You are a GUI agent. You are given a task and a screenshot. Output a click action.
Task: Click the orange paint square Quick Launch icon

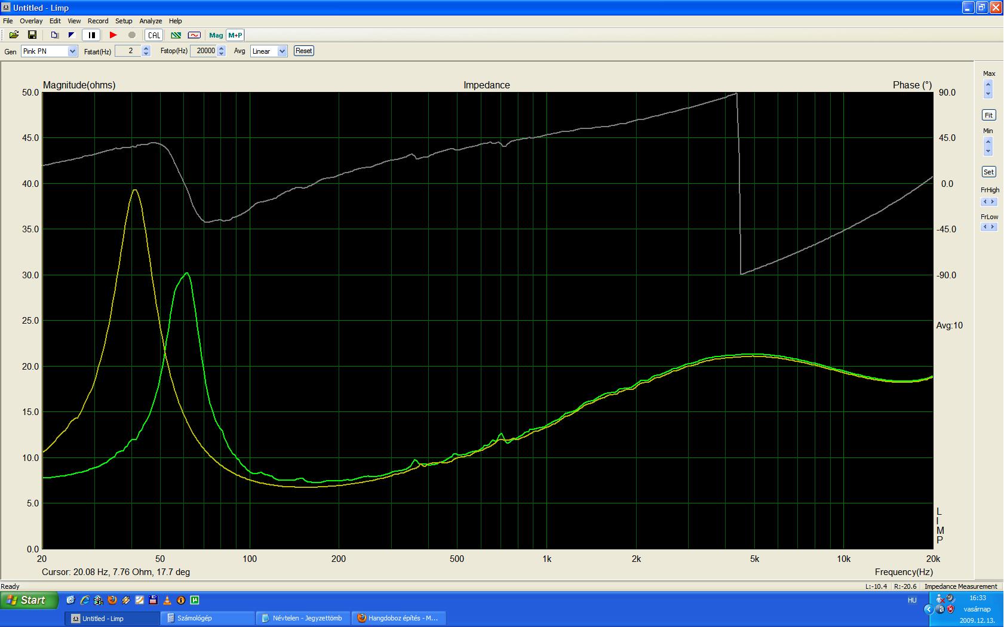(140, 600)
